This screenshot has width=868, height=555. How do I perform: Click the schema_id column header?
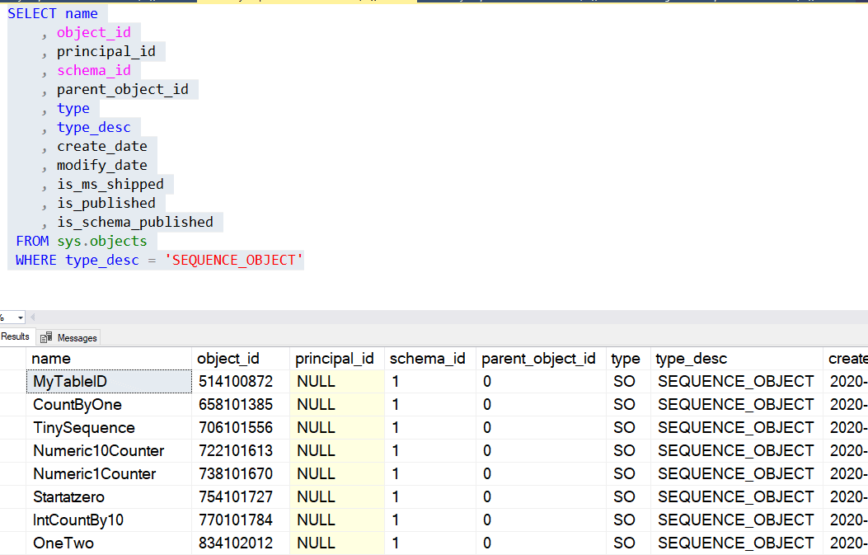click(427, 359)
